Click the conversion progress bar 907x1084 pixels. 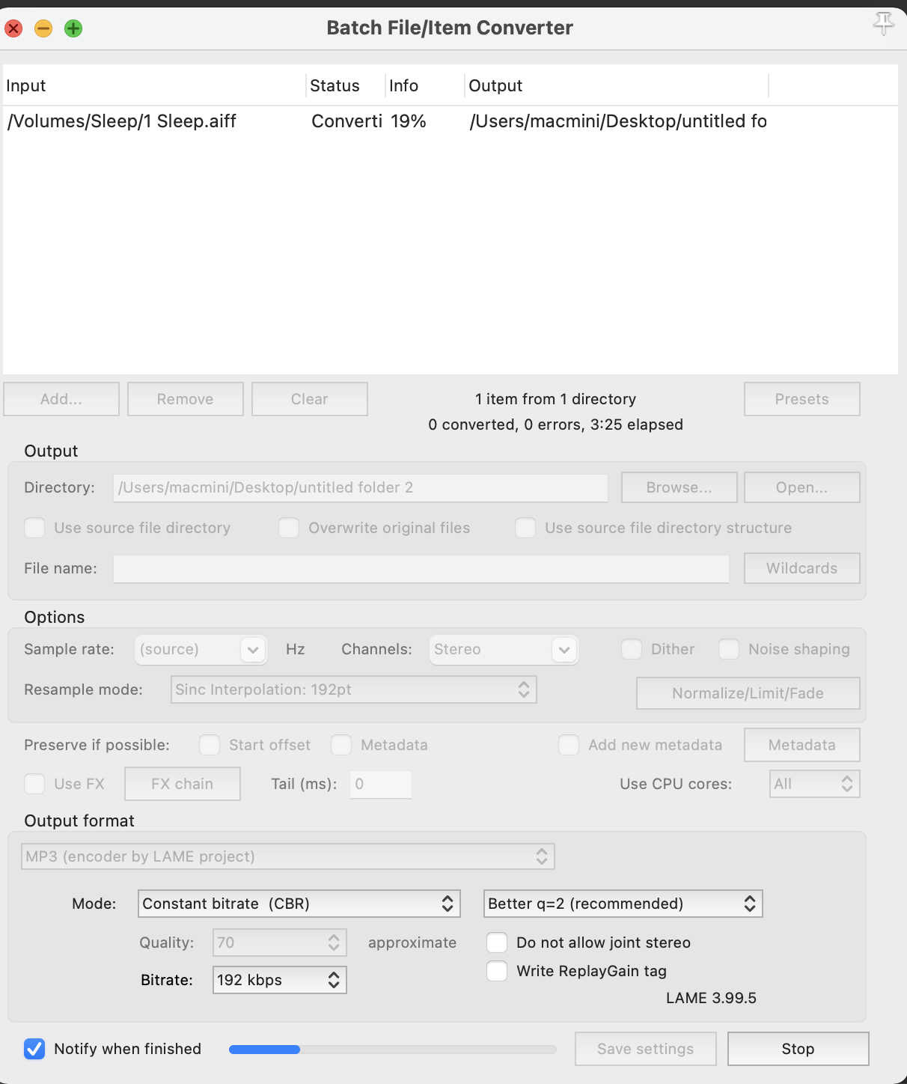392,1050
